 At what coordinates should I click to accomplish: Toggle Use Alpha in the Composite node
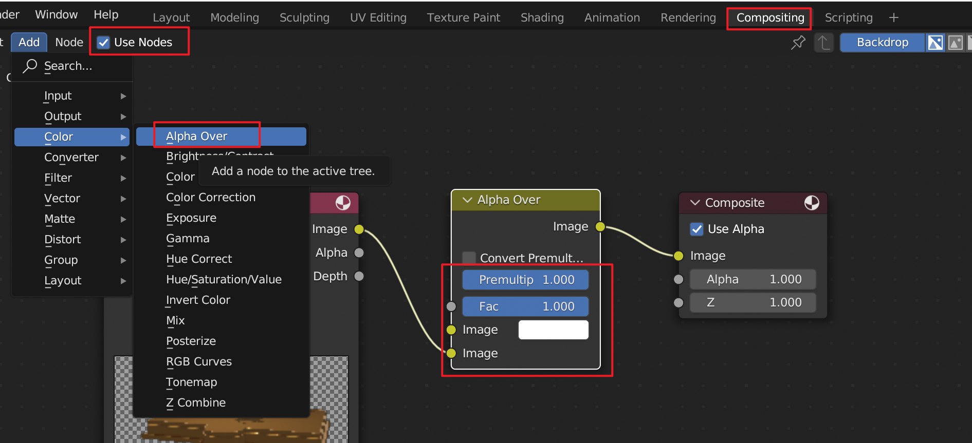tap(696, 229)
